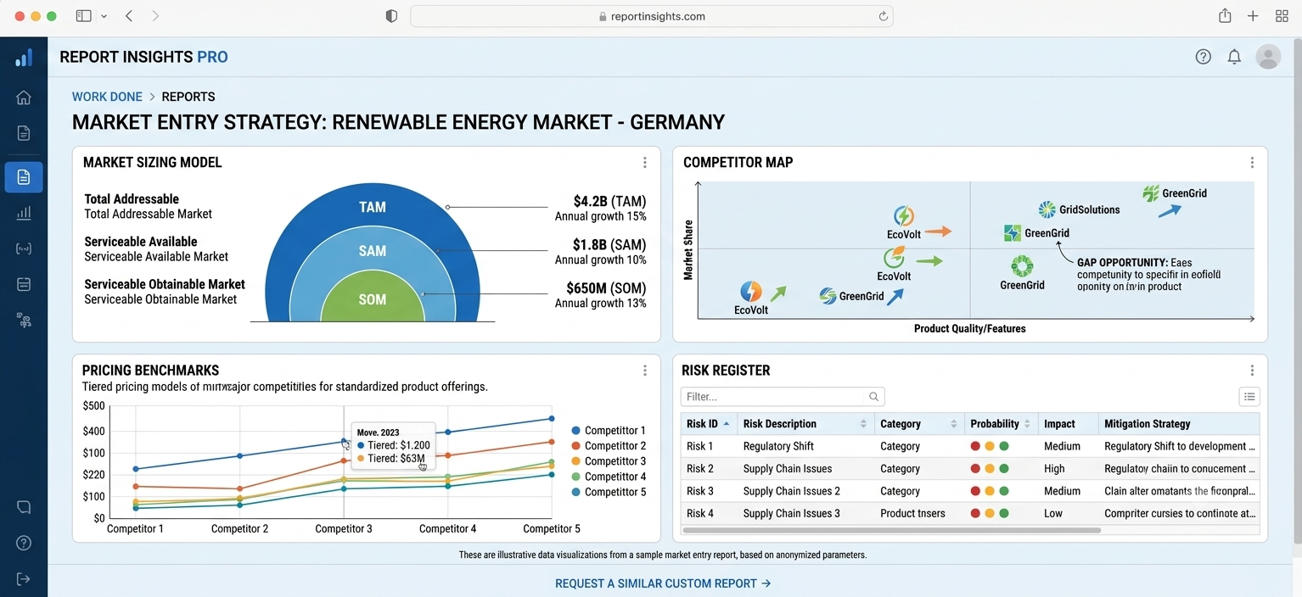
Task: Open the Market Sizing Model three-dot menu
Action: point(645,163)
